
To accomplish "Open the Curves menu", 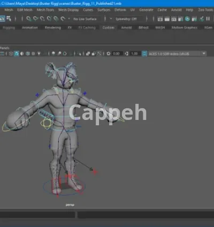I will point(88,10).
